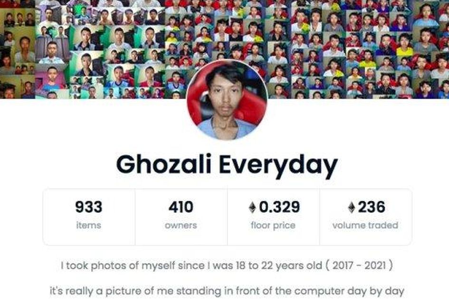Viewport: 449px width, 299px height.
Task: Click the 0.329 value text
Action: pyautogui.click(x=279, y=207)
